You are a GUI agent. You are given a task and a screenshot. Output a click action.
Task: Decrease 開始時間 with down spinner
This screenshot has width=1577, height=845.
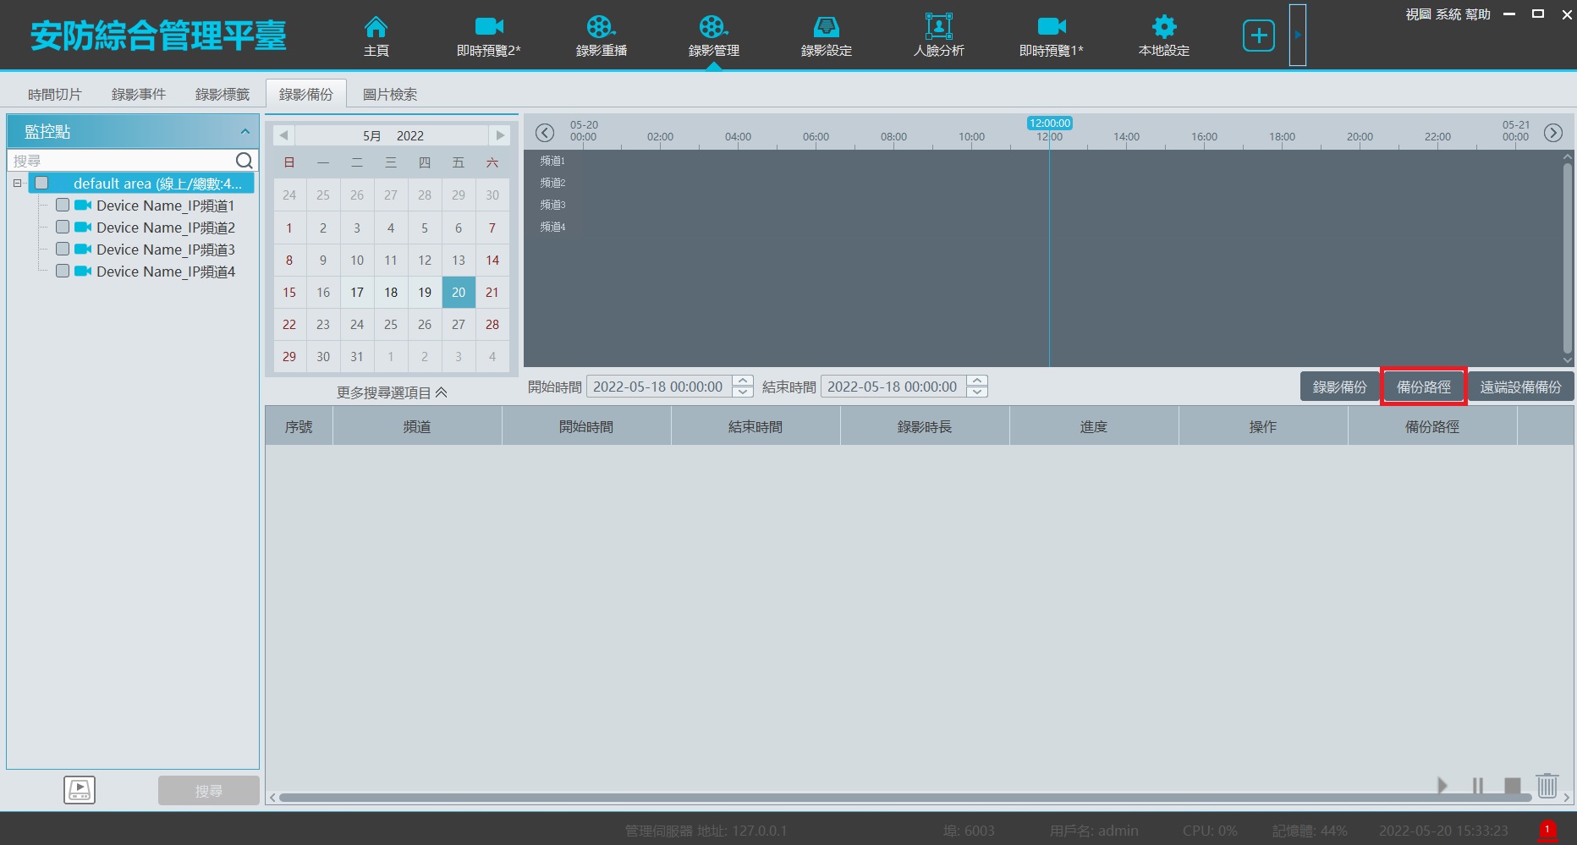point(743,392)
